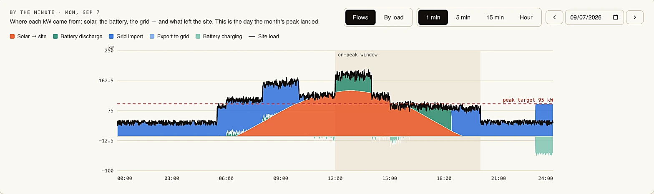Switch to the By load view
The width and height of the screenshot is (654, 194).
pos(394,17)
